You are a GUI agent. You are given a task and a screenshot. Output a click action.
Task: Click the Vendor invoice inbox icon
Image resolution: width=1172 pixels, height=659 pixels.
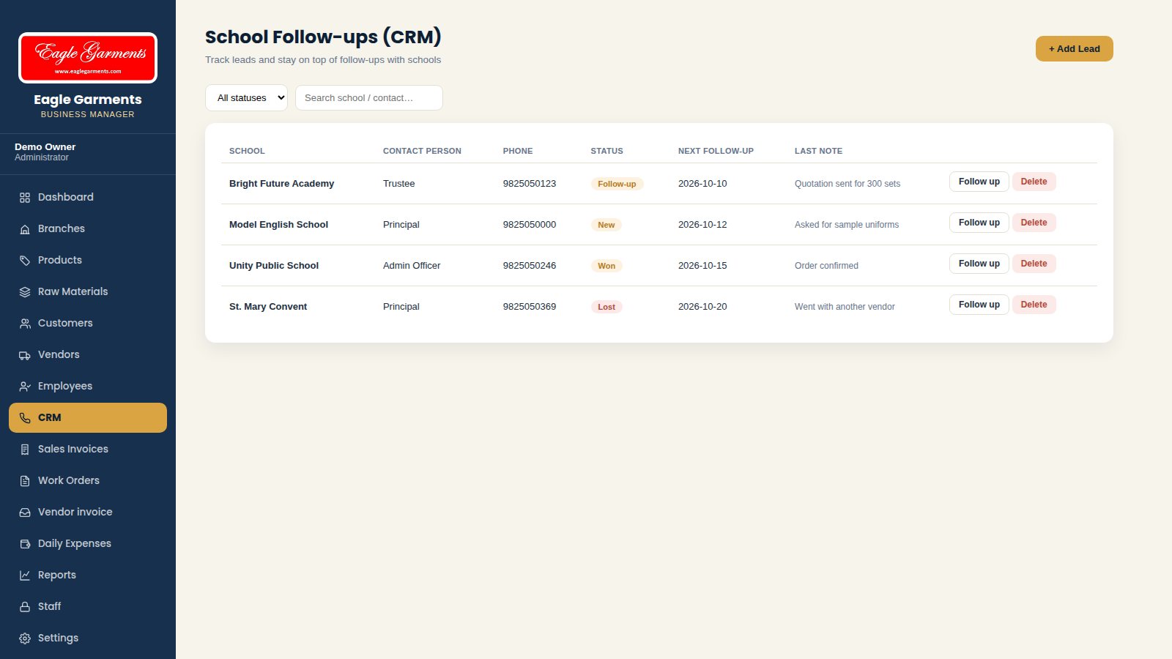click(x=25, y=513)
